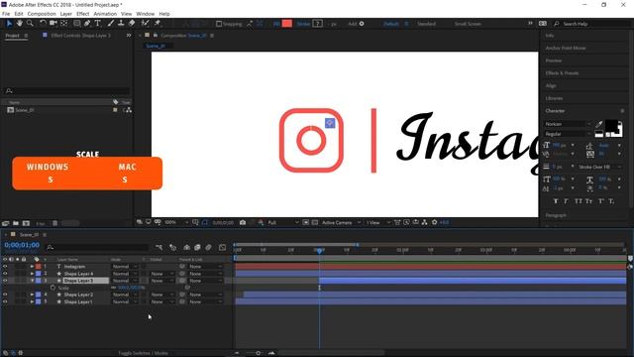
Task: Select the Rectangle shape tool
Action: pyautogui.click(x=77, y=24)
